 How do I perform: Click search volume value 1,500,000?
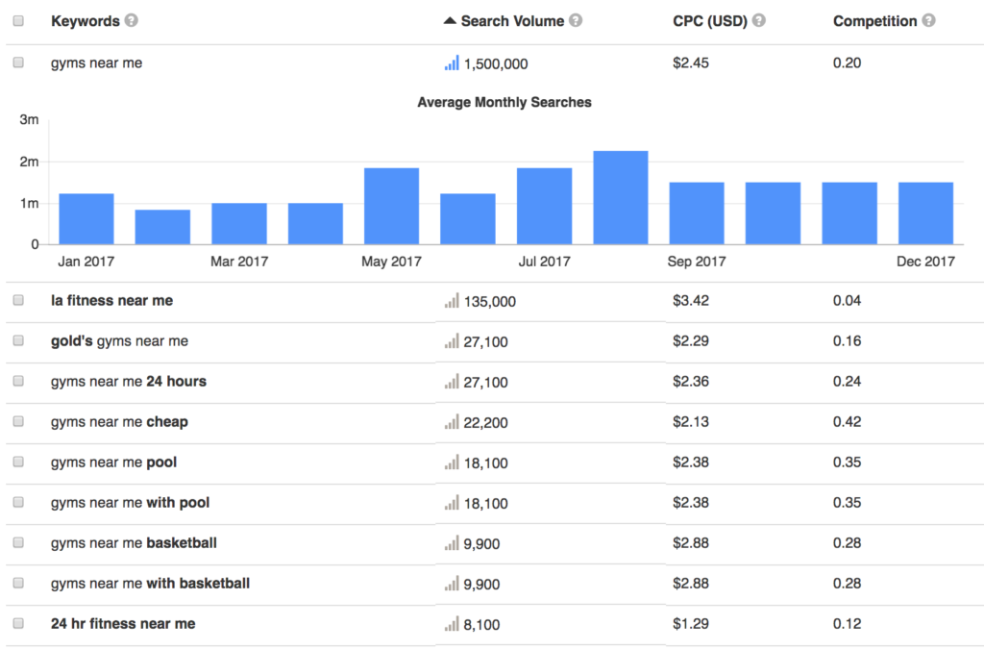pos(496,63)
